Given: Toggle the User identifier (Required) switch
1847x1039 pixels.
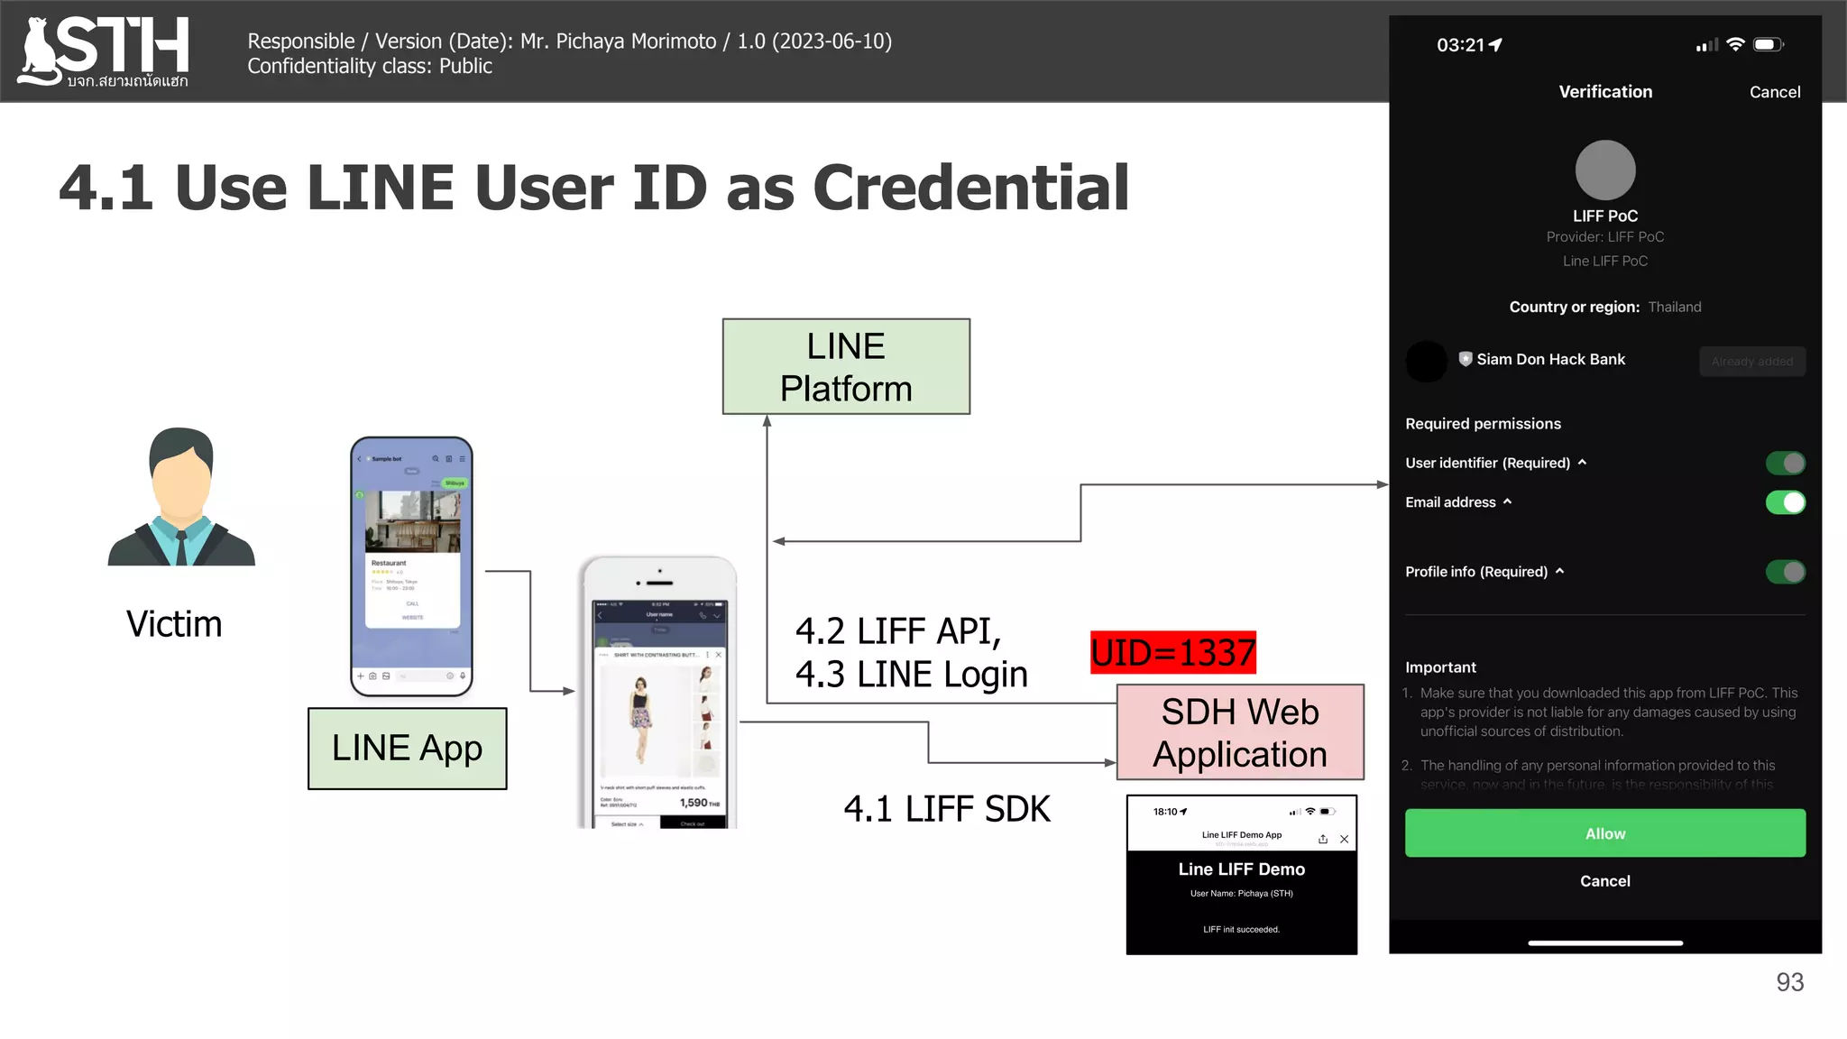Looking at the screenshot, I should pyautogui.click(x=1785, y=463).
